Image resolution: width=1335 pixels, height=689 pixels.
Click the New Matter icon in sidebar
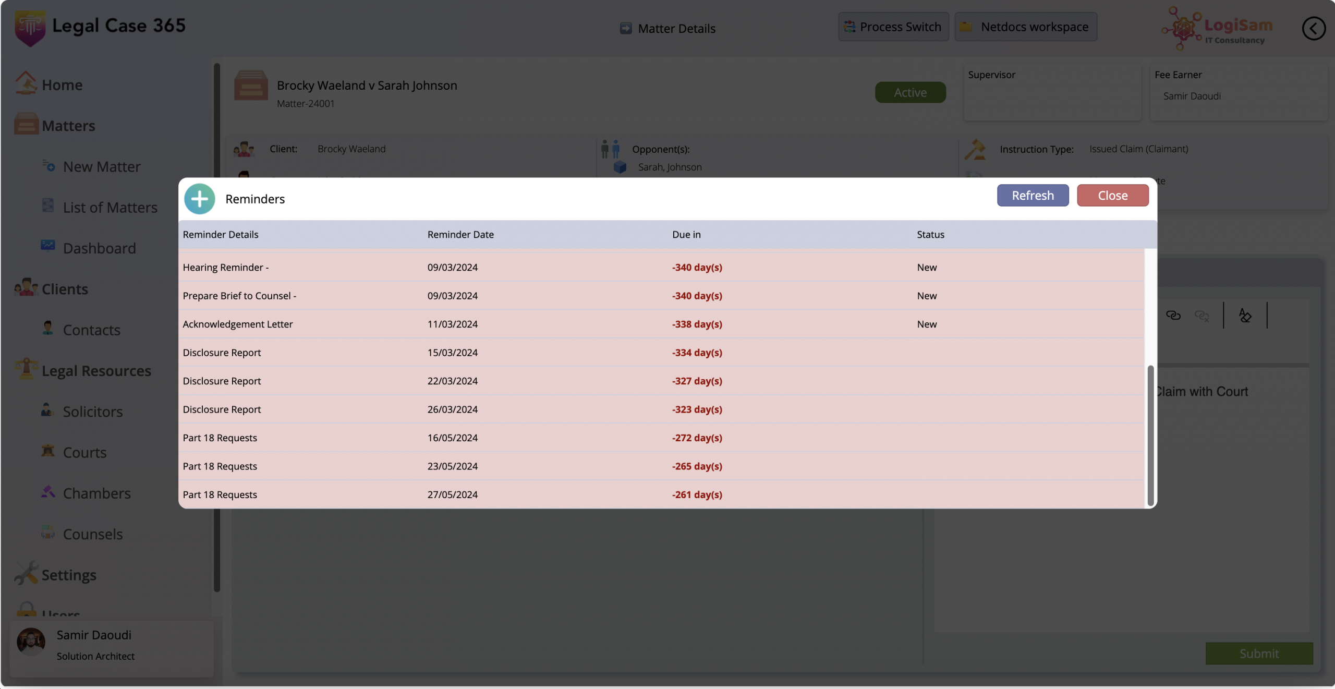48,166
